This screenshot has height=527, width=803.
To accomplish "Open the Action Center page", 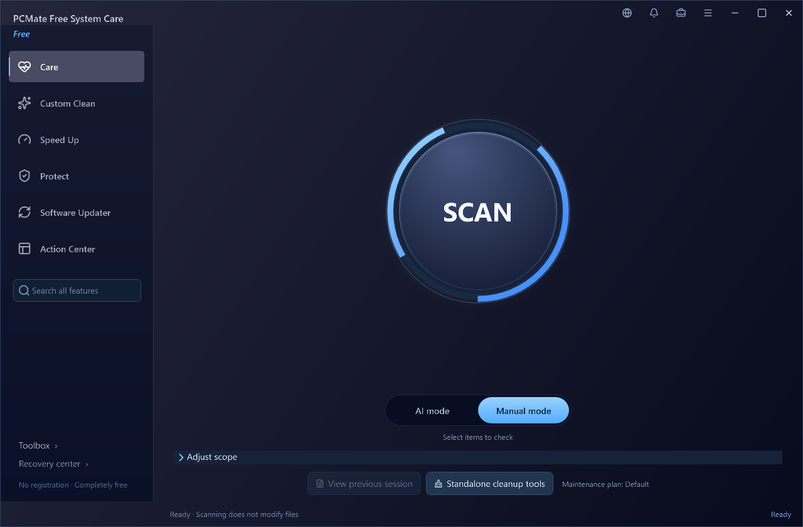I will (x=77, y=249).
